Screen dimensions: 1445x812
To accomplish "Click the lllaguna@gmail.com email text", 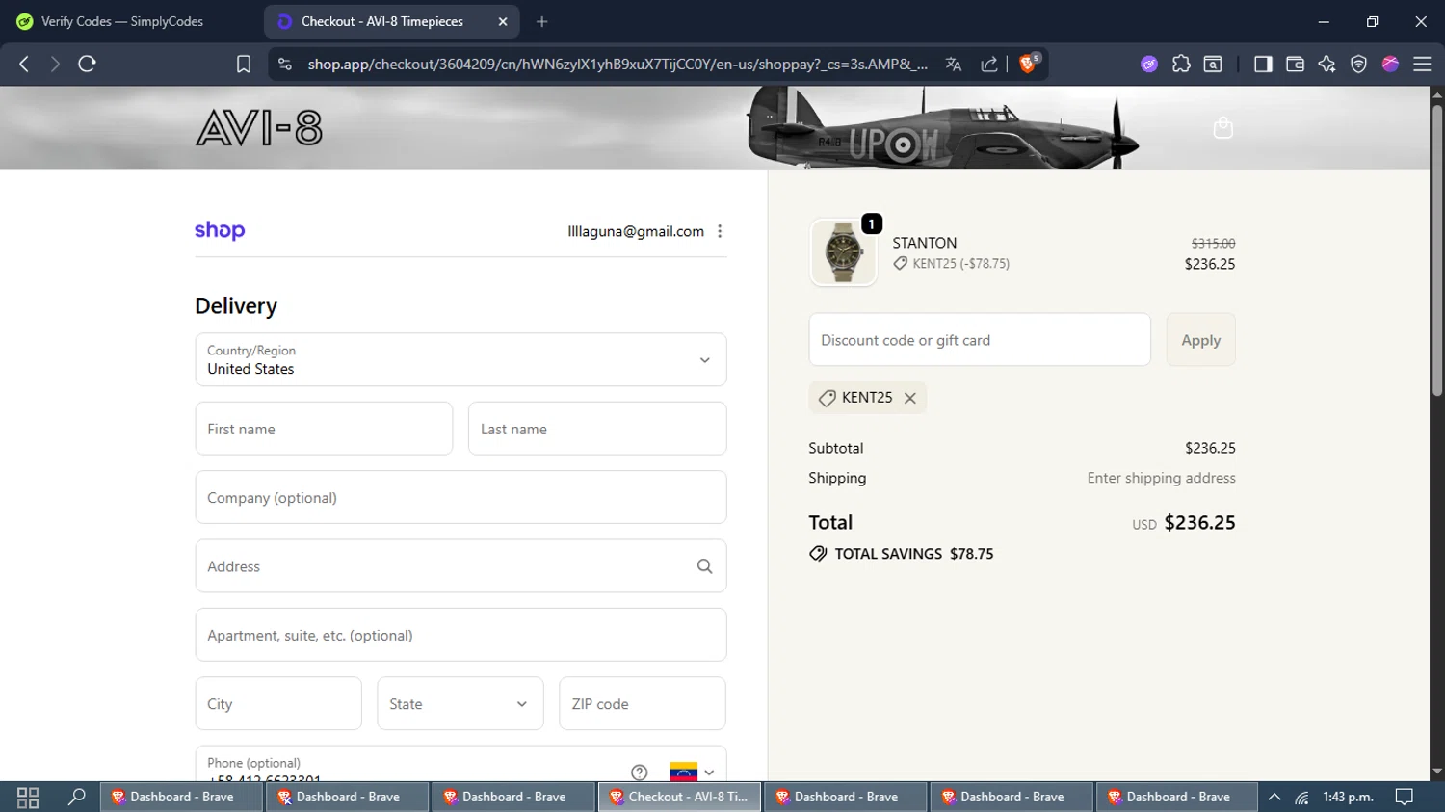I will pos(636,231).
